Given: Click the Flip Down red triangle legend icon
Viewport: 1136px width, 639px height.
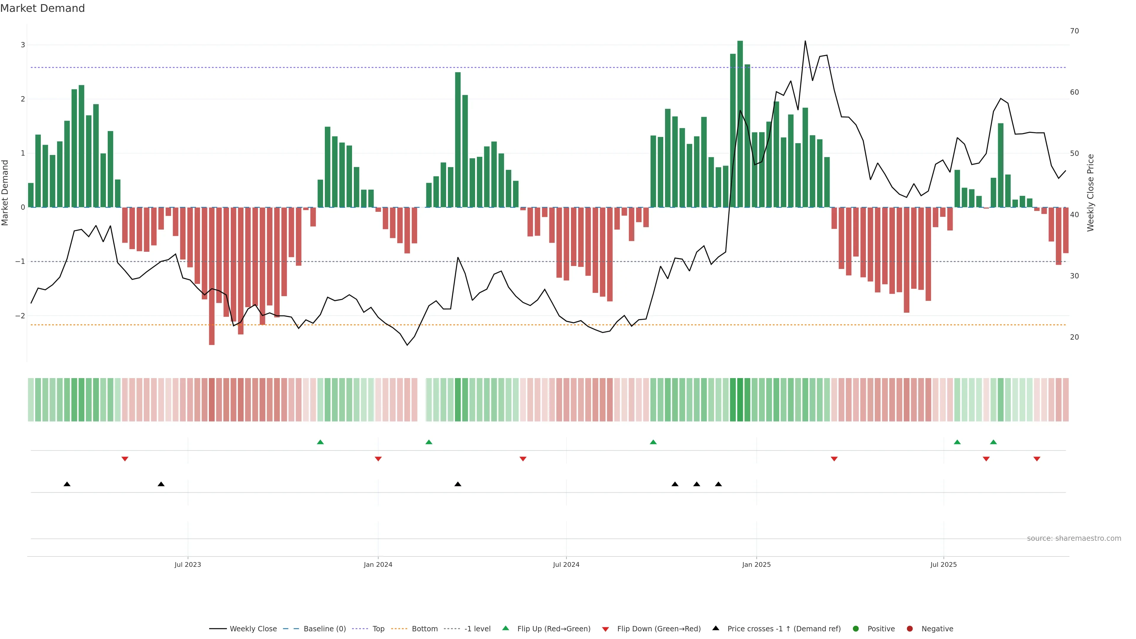Looking at the screenshot, I should click(x=606, y=629).
